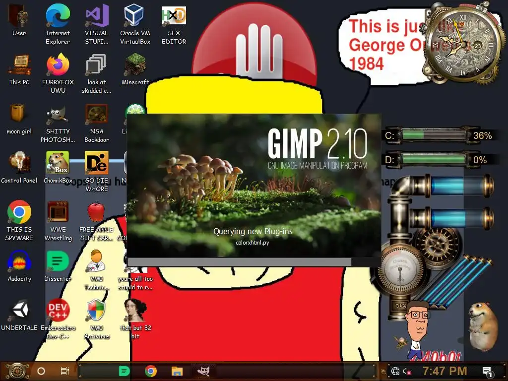The width and height of the screenshot is (508, 381).
Task: Open the Control Panel icon
Action: click(x=19, y=168)
